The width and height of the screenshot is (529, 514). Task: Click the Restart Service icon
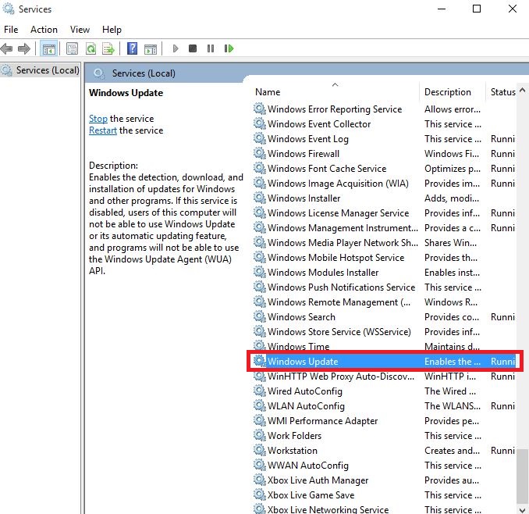point(229,48)
